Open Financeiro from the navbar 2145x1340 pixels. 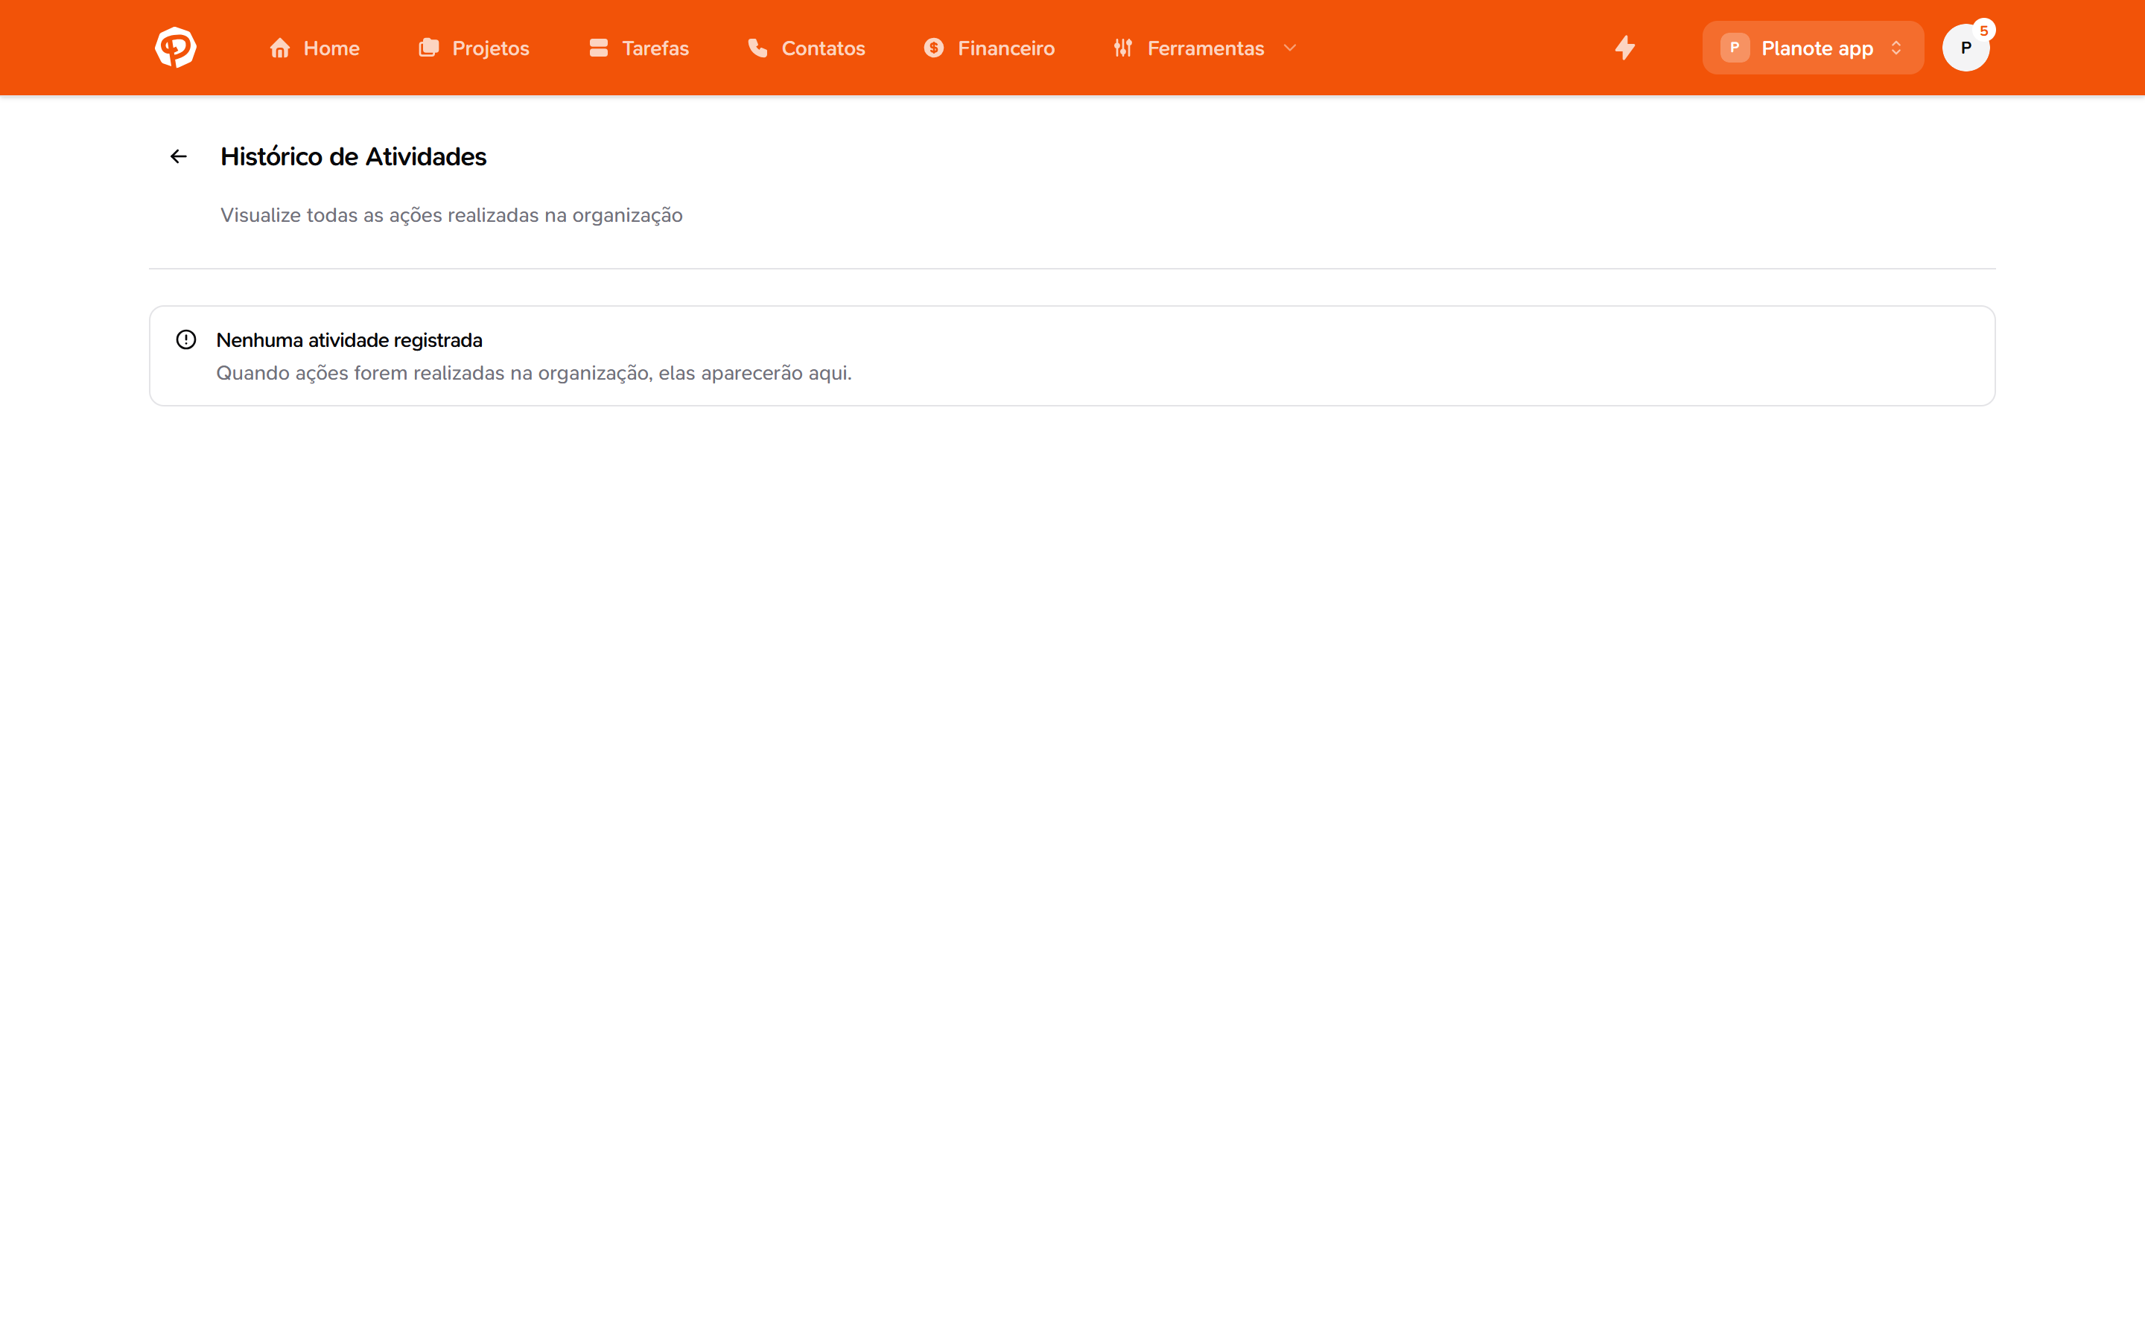click(989, 48)
